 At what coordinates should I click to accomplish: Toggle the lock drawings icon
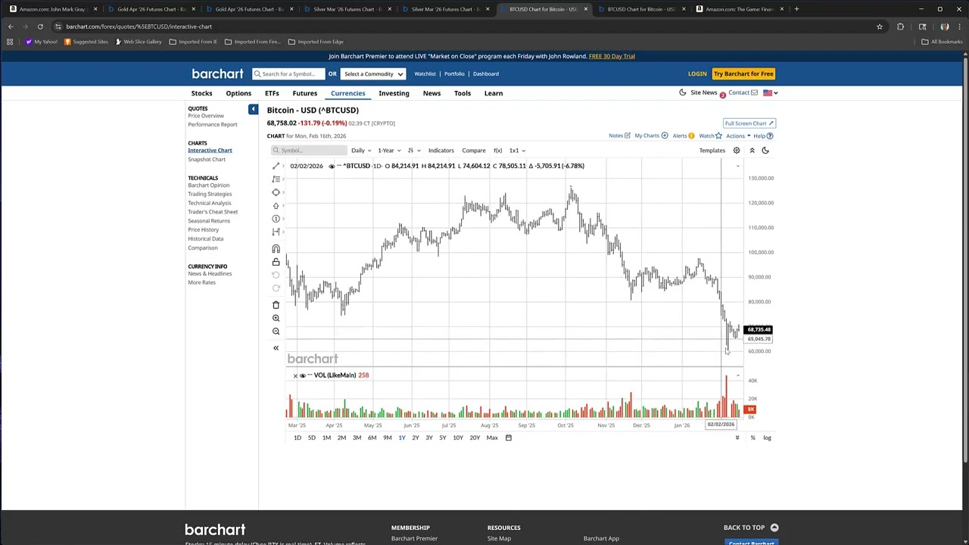point(276,262)
